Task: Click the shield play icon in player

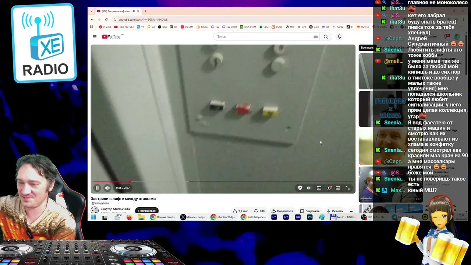Action: [300, 188]
